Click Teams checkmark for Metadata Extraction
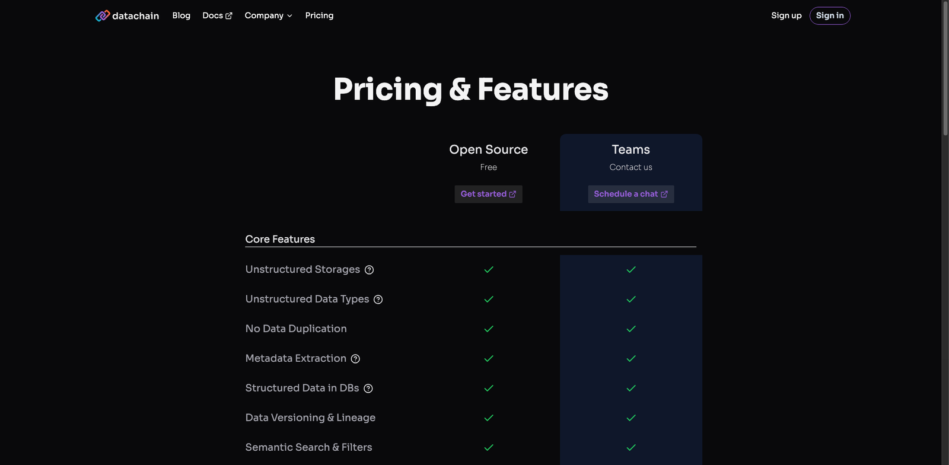 (x=631, y=358)
